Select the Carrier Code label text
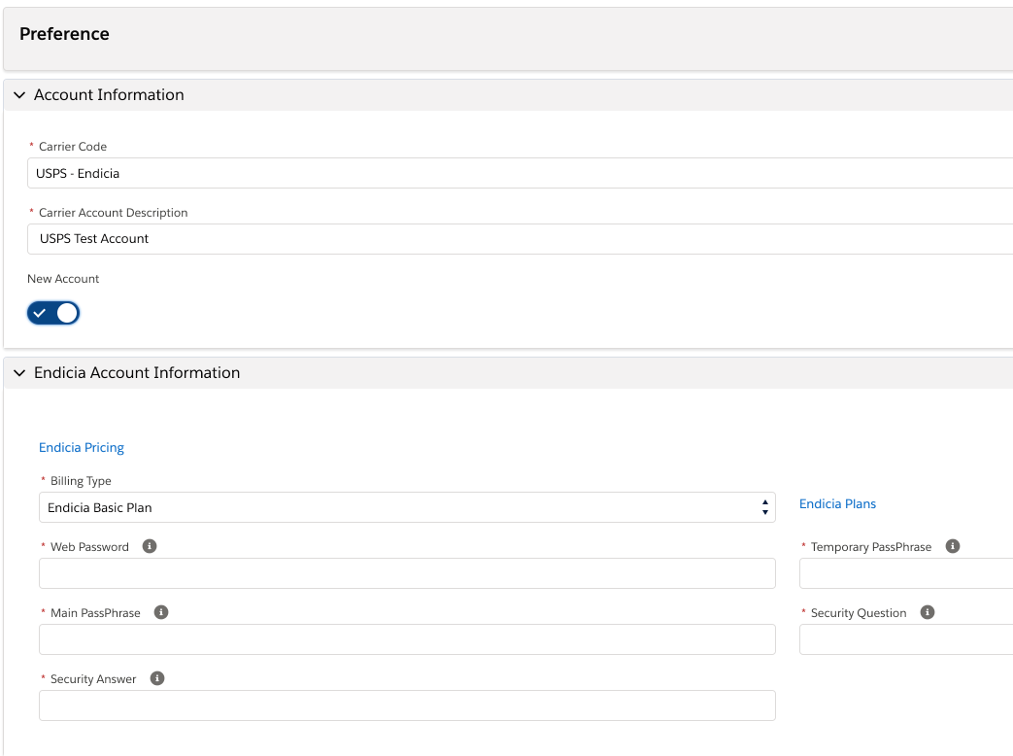1013x756 pixels. [x=72, y=147]
